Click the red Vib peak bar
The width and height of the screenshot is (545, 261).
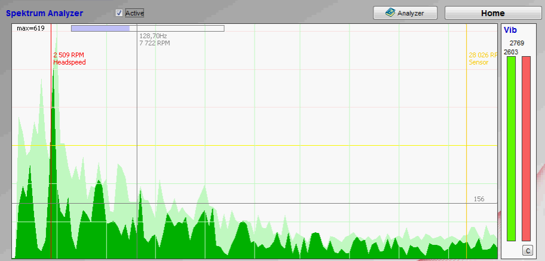click(526, 148)
